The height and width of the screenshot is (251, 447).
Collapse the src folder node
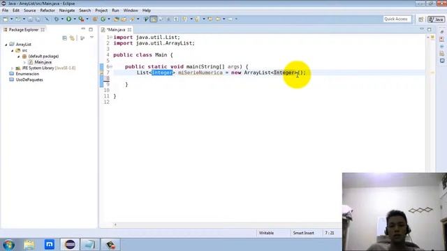click(x=13, y=50)
